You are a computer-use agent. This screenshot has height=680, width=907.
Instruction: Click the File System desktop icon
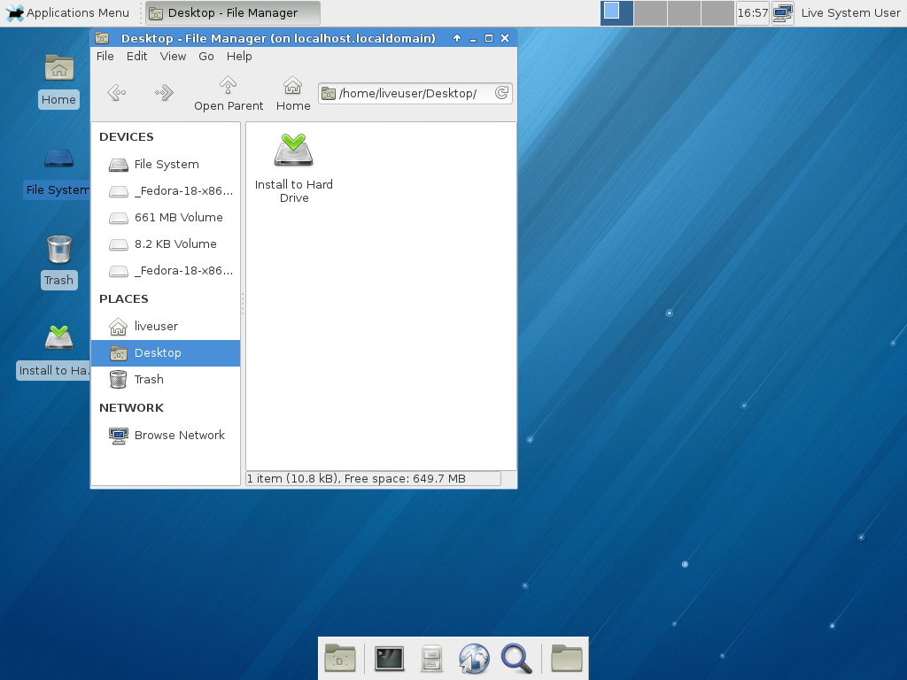tap(58, 173)
